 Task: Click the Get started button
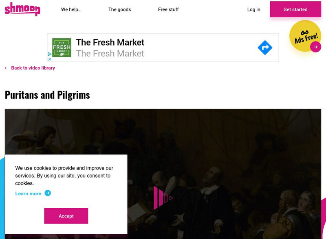[295, 9]
